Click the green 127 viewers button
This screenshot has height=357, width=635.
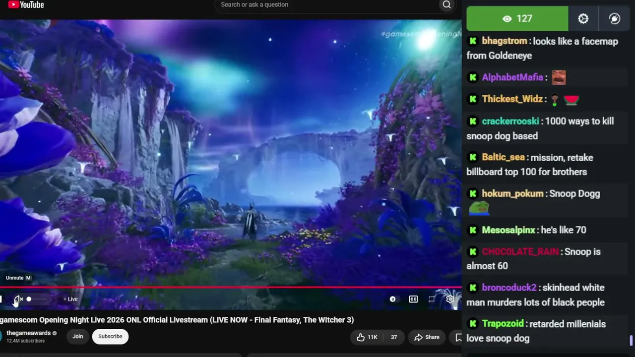point(517,19)
